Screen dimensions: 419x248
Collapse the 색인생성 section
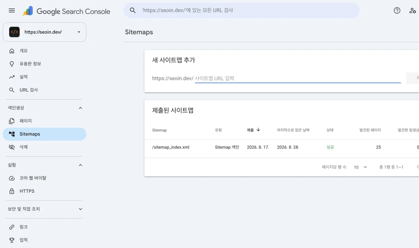pos(80,108)
